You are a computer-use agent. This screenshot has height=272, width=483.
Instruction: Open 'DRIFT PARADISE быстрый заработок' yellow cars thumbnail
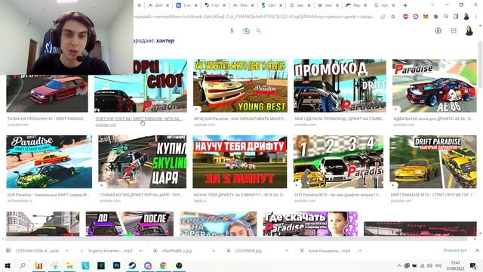pyautogui.click(x=433, y=162)
